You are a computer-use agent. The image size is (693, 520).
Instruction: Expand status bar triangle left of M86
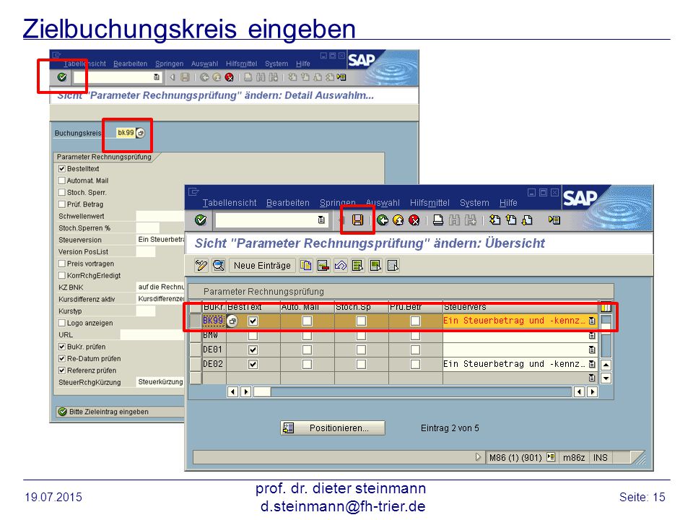[478, 457]
